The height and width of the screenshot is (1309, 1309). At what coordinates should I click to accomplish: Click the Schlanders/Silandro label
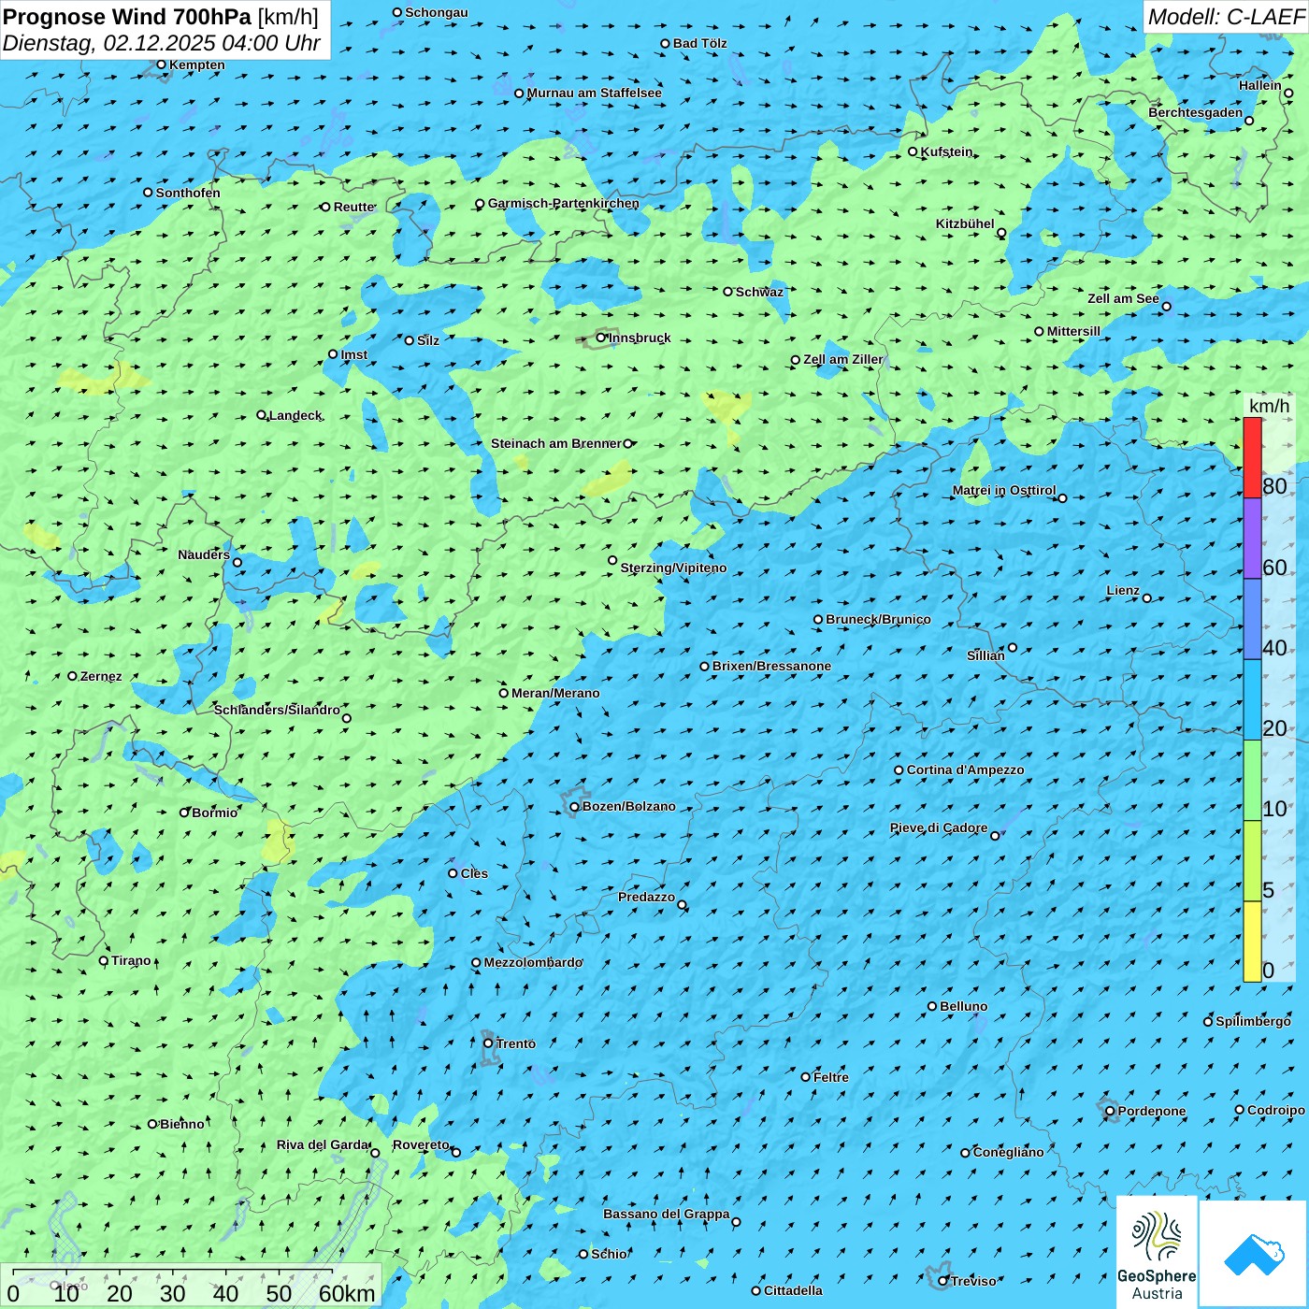277,710
